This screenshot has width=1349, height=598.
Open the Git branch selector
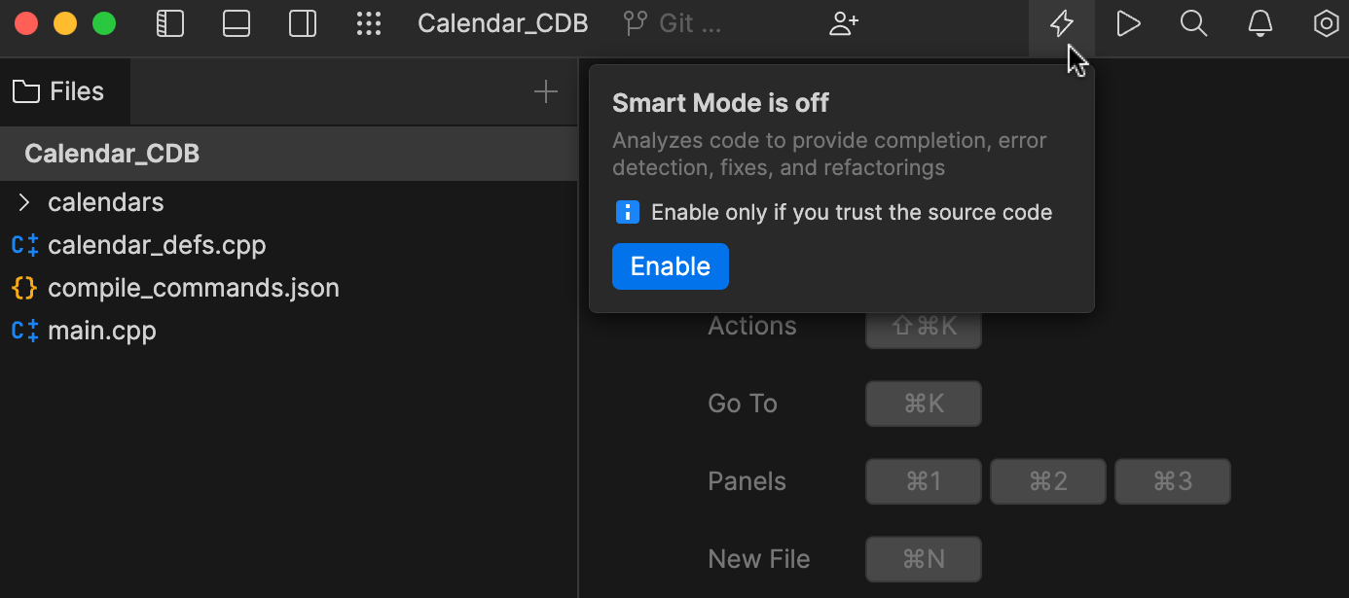click(x=674, y=22)
